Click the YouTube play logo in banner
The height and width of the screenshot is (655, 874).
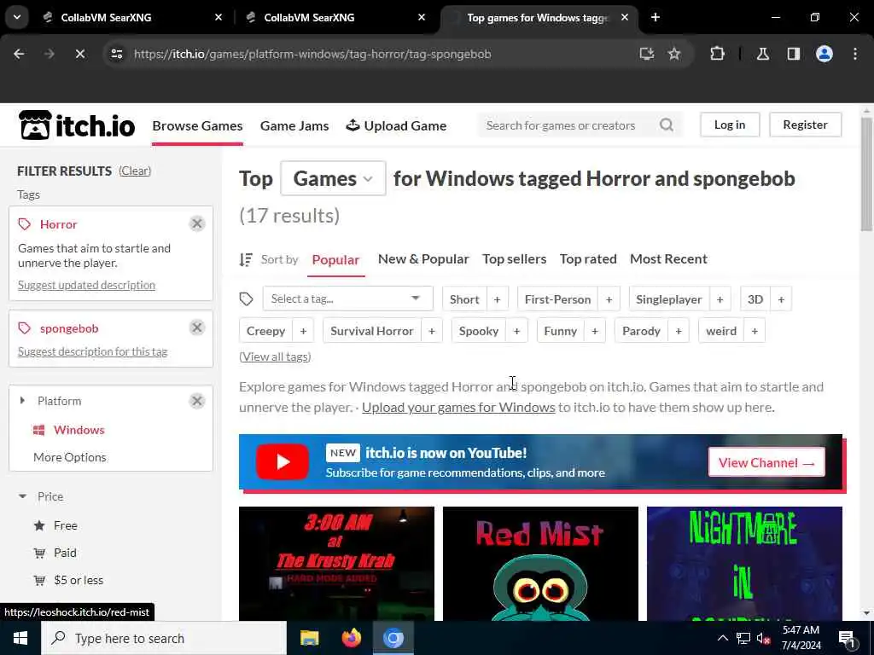[283, 461]
